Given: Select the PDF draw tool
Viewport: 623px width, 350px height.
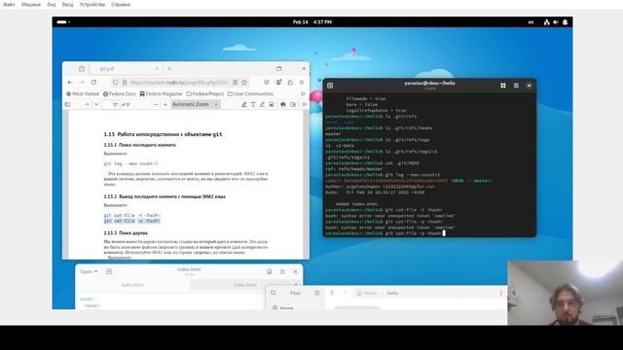Looking at the screenshot, I should click(x=262, y=104).
